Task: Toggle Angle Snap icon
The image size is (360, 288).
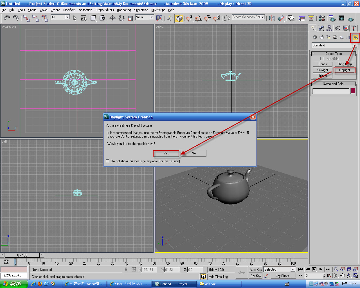Action: tap(199, 18)
